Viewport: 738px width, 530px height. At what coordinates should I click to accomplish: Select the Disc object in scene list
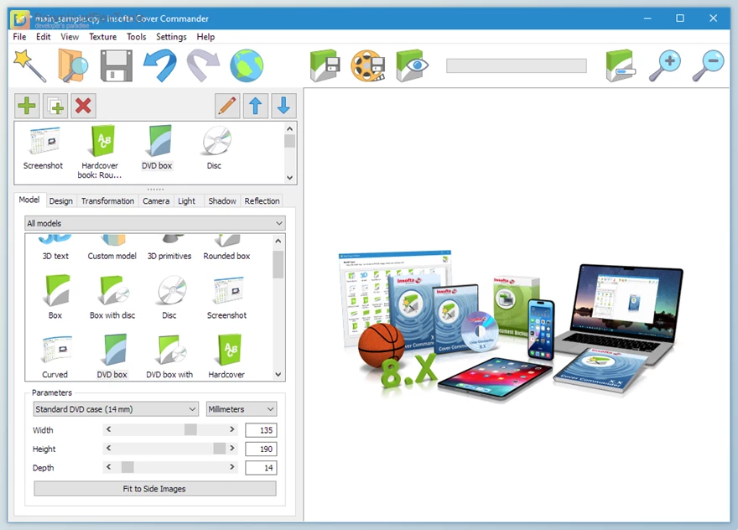pyautogui.click(x=214, y=148)
